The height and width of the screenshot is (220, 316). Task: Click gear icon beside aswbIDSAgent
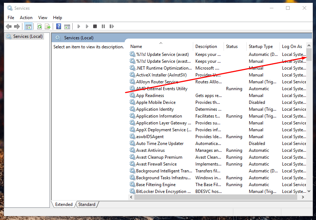pos(133,136)
